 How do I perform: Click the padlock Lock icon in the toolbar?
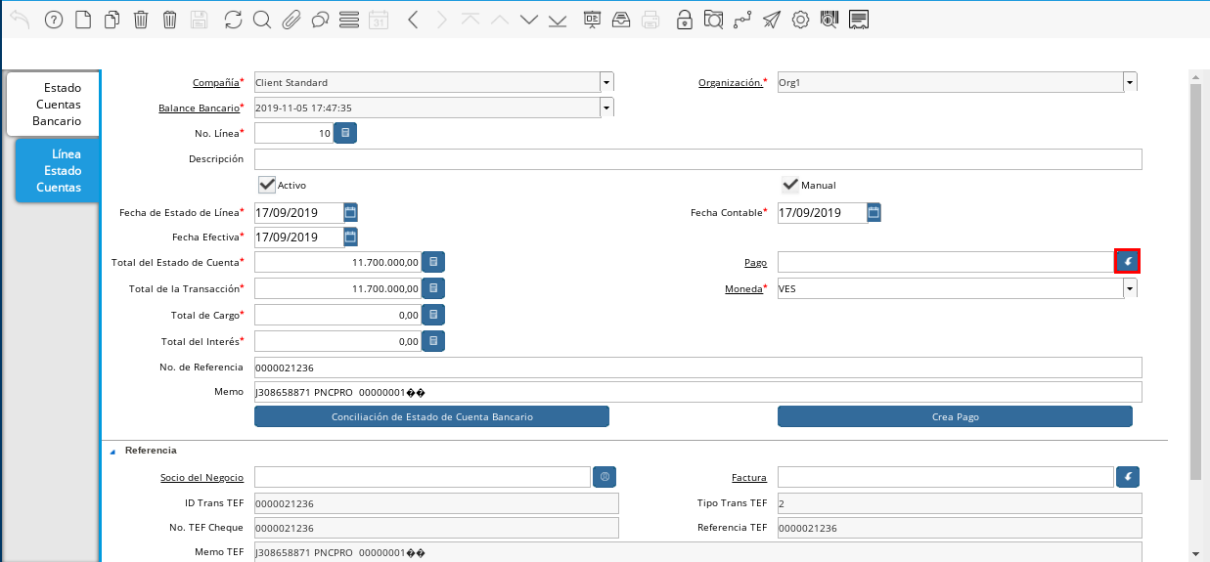point(685,20)
